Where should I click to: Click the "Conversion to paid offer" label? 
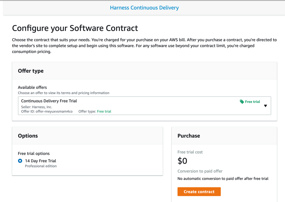(200, 171)
